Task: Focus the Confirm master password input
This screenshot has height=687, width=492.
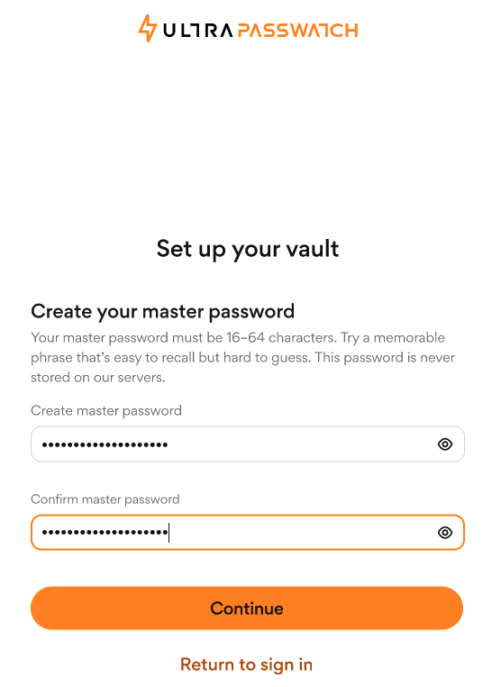Action: click(248, 532)
